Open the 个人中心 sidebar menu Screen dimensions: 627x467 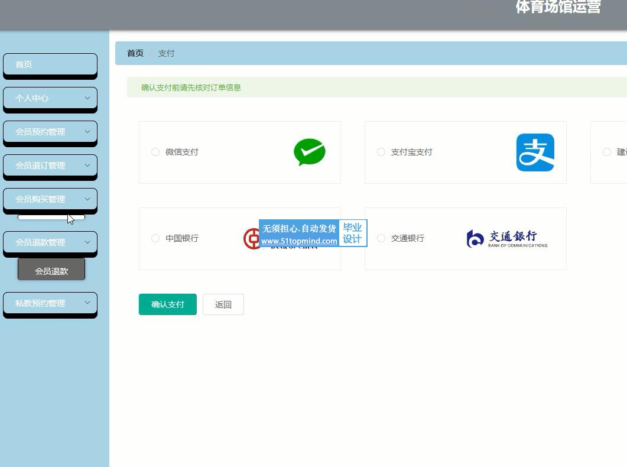point(50,98)
